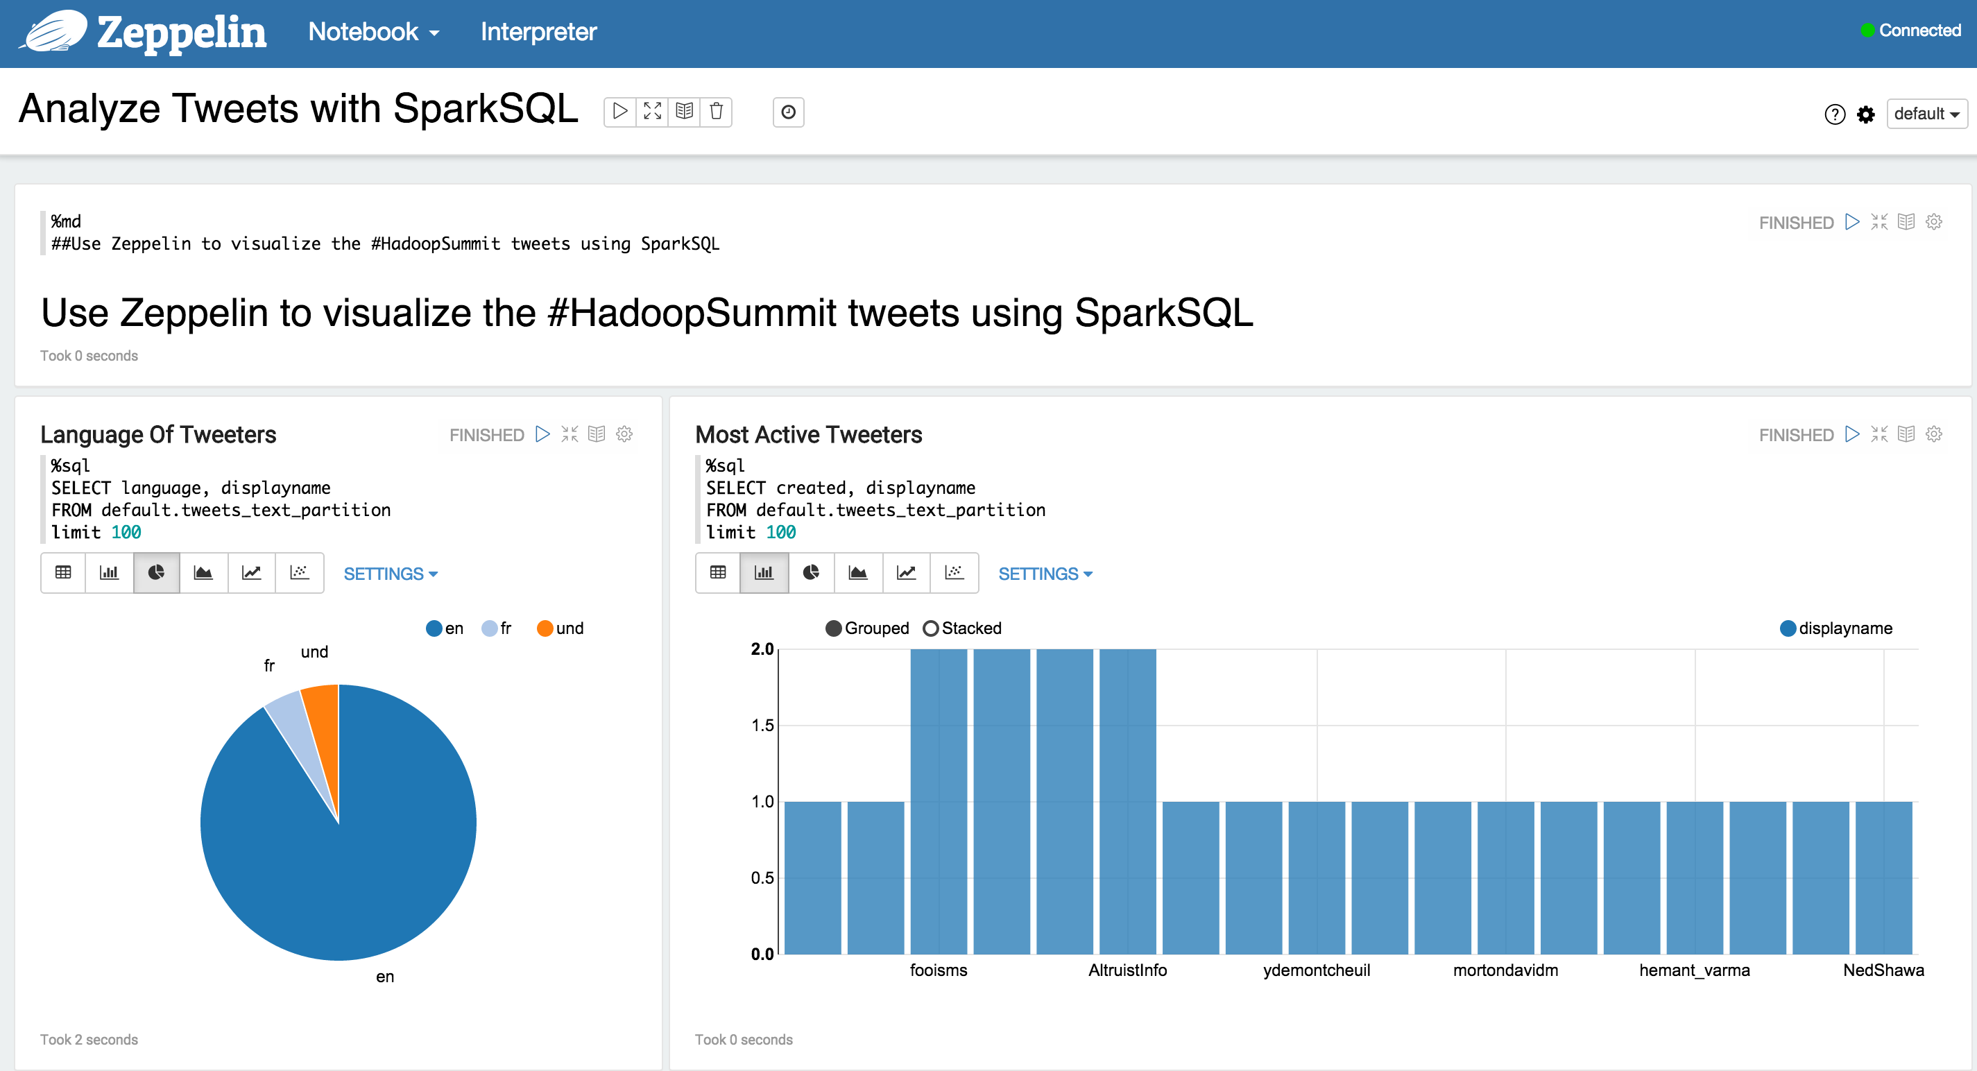Switch Language Of Tweeters to bar chart
The height and width of the screenshot is (1071, 1977).
pos(109,572)
